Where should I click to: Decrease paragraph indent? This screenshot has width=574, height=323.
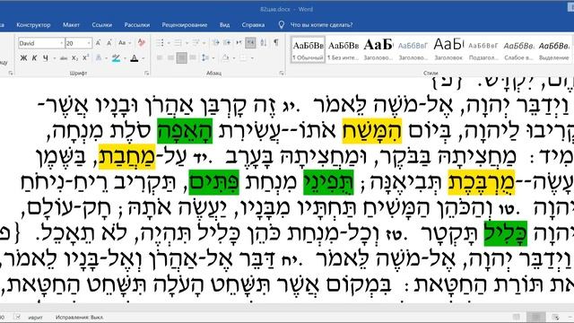(x=216, y=43)
